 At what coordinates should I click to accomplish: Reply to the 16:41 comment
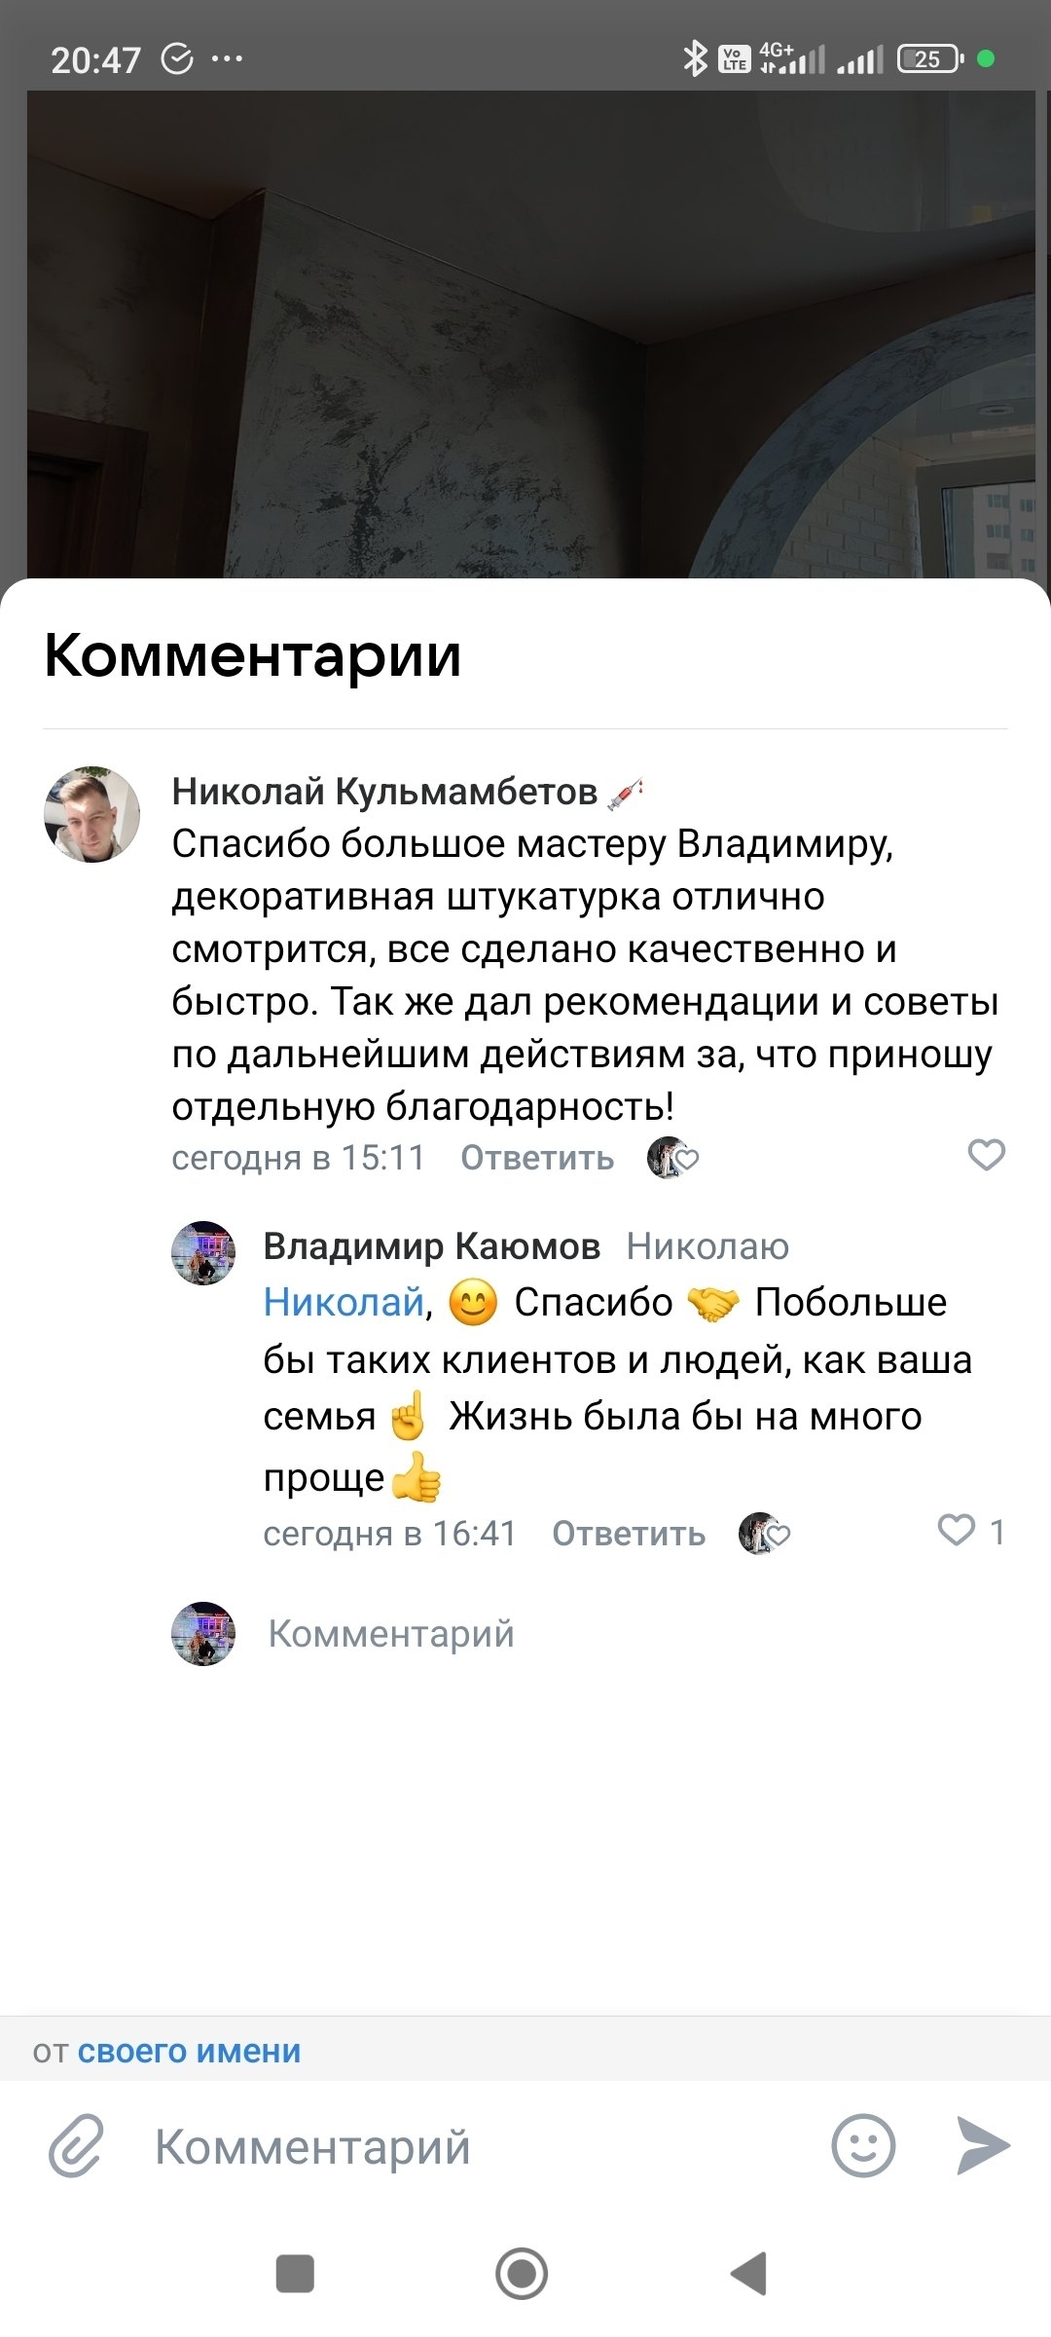[629, 1534]
